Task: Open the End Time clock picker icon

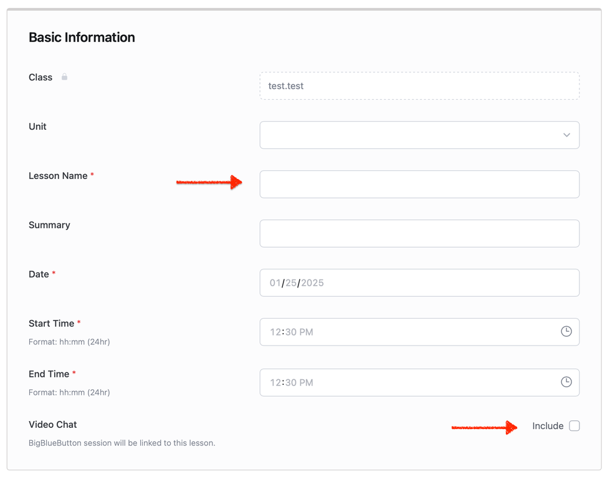Action: tap(566, 382)
